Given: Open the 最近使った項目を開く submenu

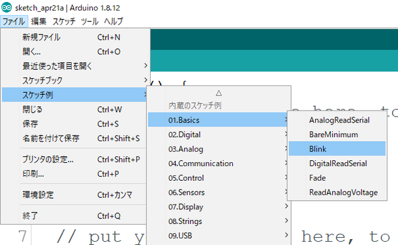Looking at the screenshot, I should click(76, 66).
